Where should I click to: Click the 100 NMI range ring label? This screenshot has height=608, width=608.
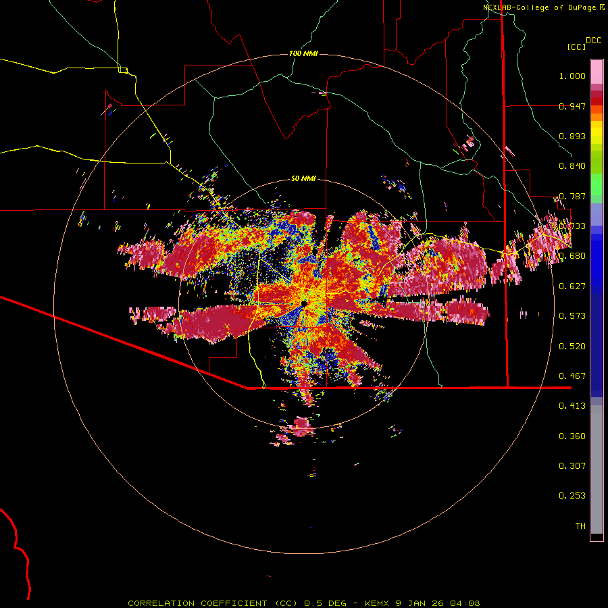(x=303, y=53)
